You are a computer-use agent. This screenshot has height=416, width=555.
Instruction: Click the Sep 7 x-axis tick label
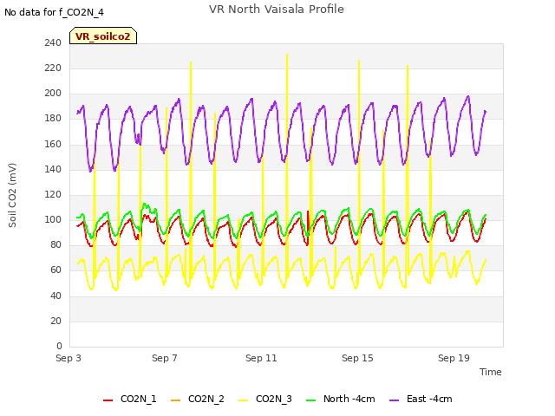click(165, 358)
